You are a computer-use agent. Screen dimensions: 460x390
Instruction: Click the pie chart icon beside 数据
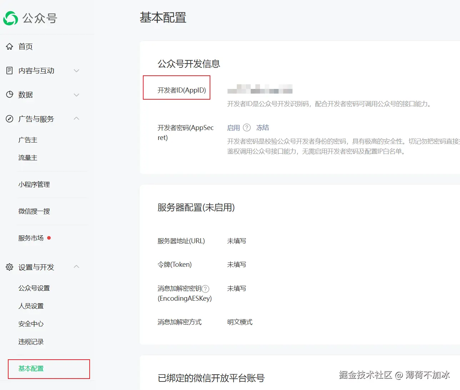10,95
